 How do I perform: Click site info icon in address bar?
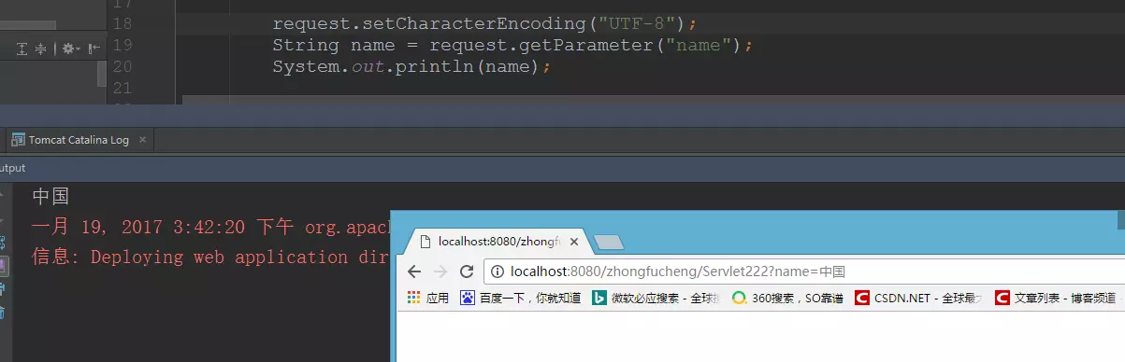coord(497,272)
